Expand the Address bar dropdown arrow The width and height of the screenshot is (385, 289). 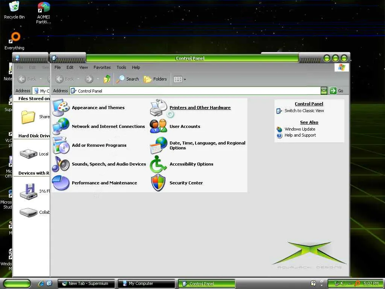(324, 91)
